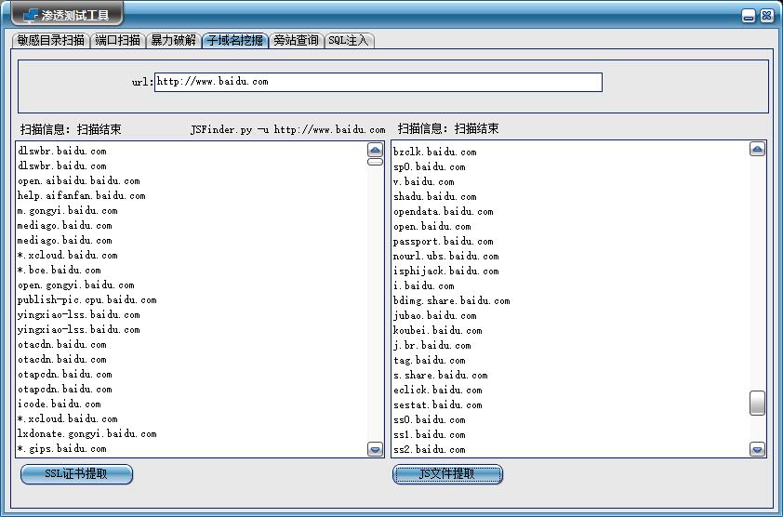Select help.aifanfan.baidu.com entry
Image resolution: width=783 pixels, height=517 pixels.
(x=82, y=196)
